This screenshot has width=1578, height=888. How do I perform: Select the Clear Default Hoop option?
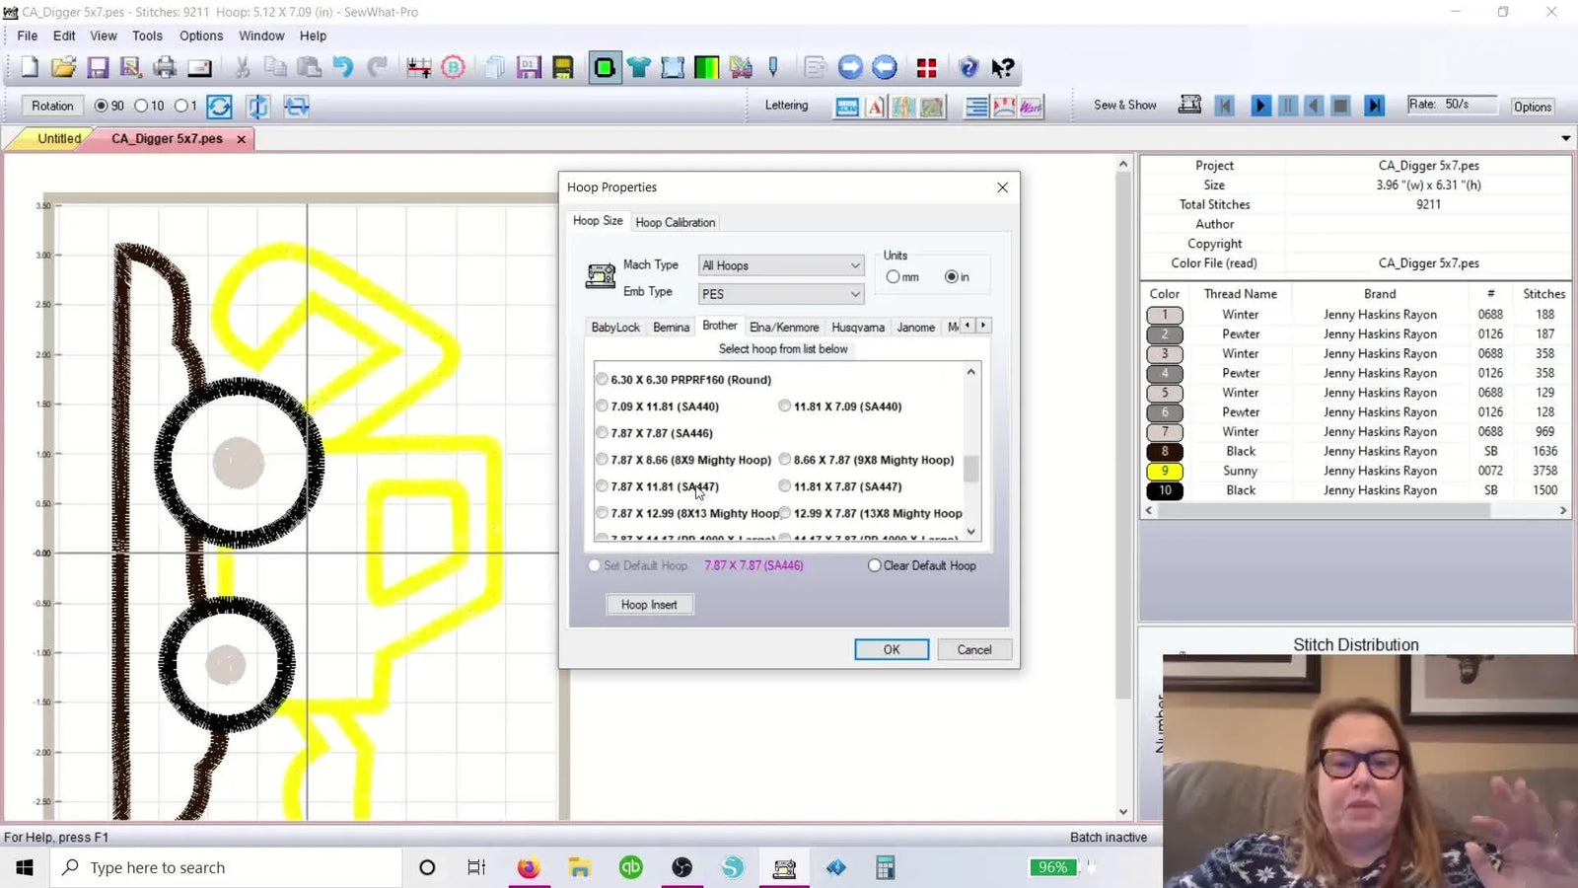click(x=874, y=565)
